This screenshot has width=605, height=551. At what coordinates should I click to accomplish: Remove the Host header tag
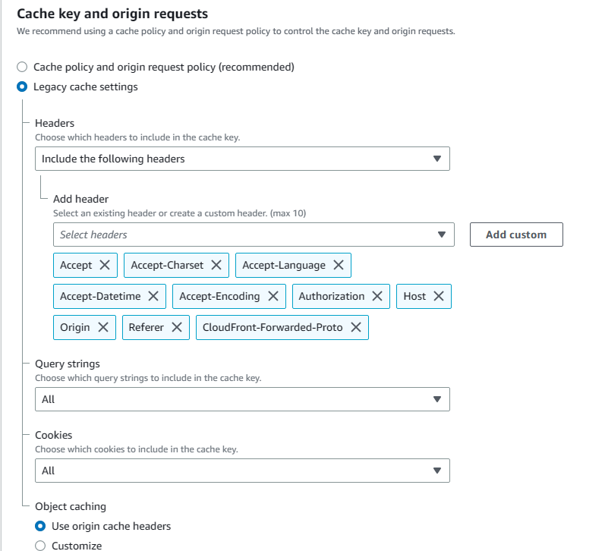point(439,296)
